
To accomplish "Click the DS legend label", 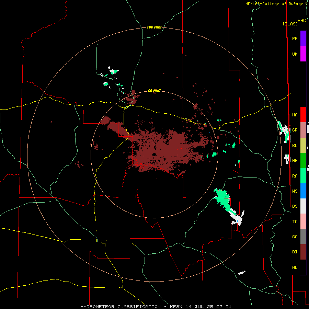I will [x=295, y=206].
